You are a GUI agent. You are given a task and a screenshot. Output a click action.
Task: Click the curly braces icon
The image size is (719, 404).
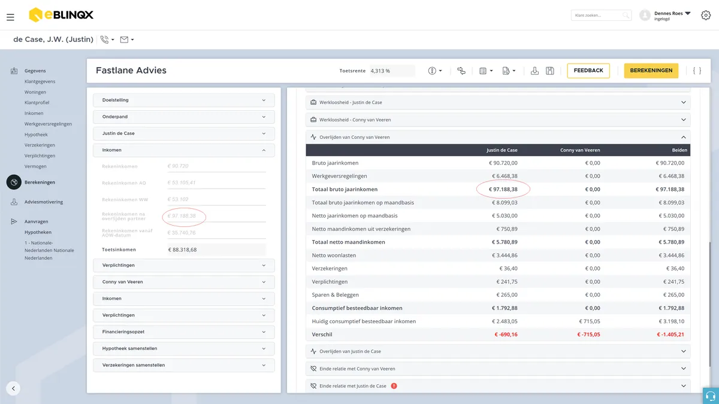[697, 71]
